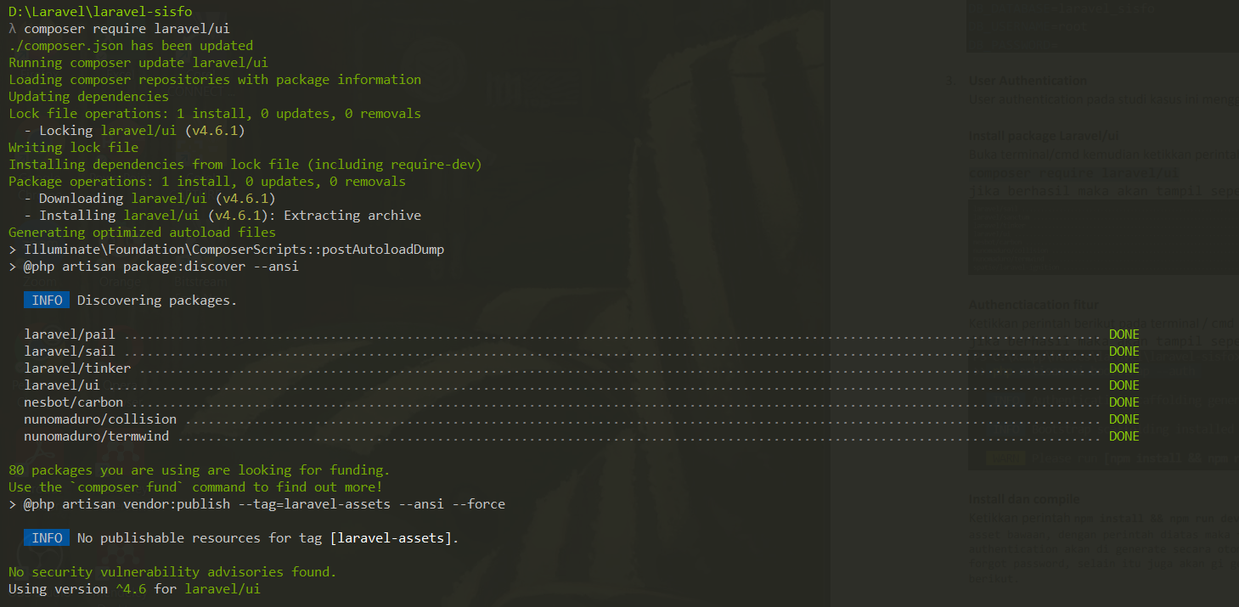1239x607 pixels.
Task: Click the DONE status for nunomaduro/termwind
Action: click(1124, 436)
